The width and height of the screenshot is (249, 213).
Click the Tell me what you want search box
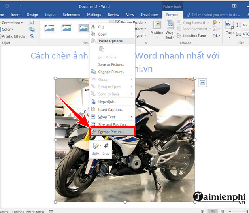pos(213,15)
